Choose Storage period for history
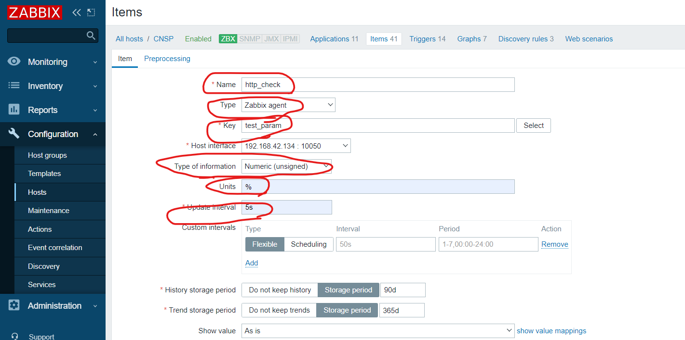 (x=349, y=290)
